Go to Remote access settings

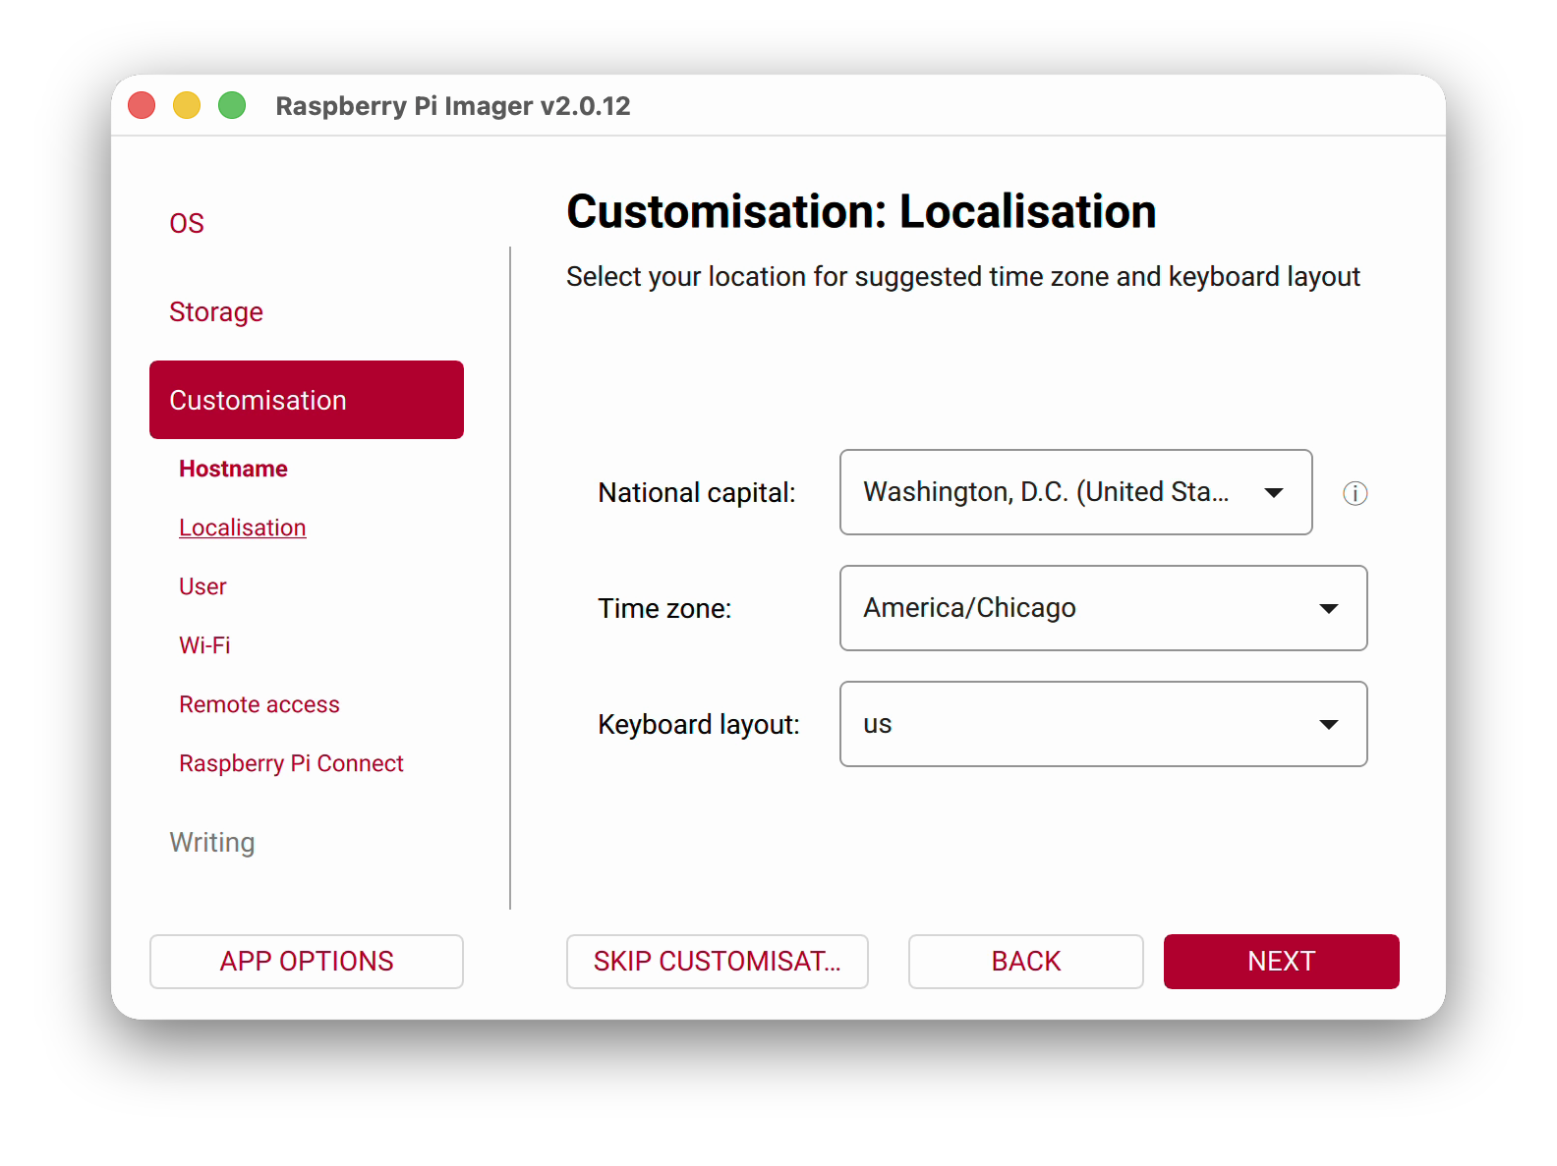click(x=259, y=704)
